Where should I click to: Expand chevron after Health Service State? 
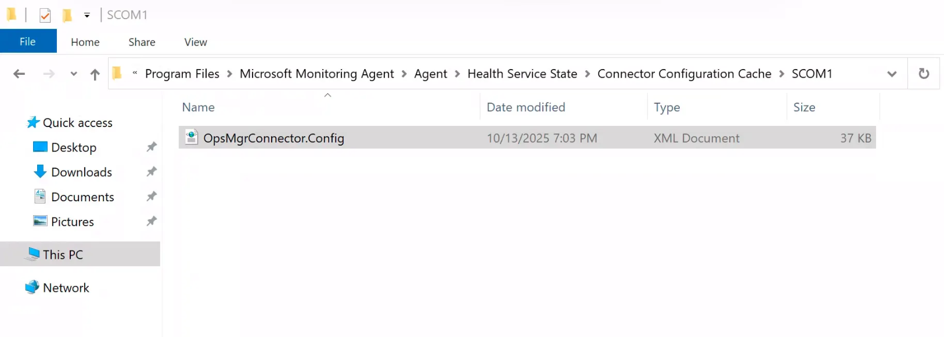pos(588,74)
